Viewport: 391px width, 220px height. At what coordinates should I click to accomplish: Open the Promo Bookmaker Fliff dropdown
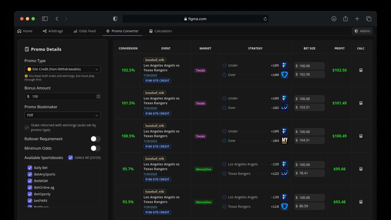click(62, 115)
